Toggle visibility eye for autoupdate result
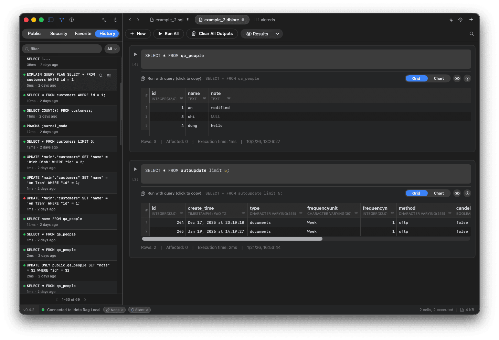The height and width of the screenshot is (340, 499). 457,193
